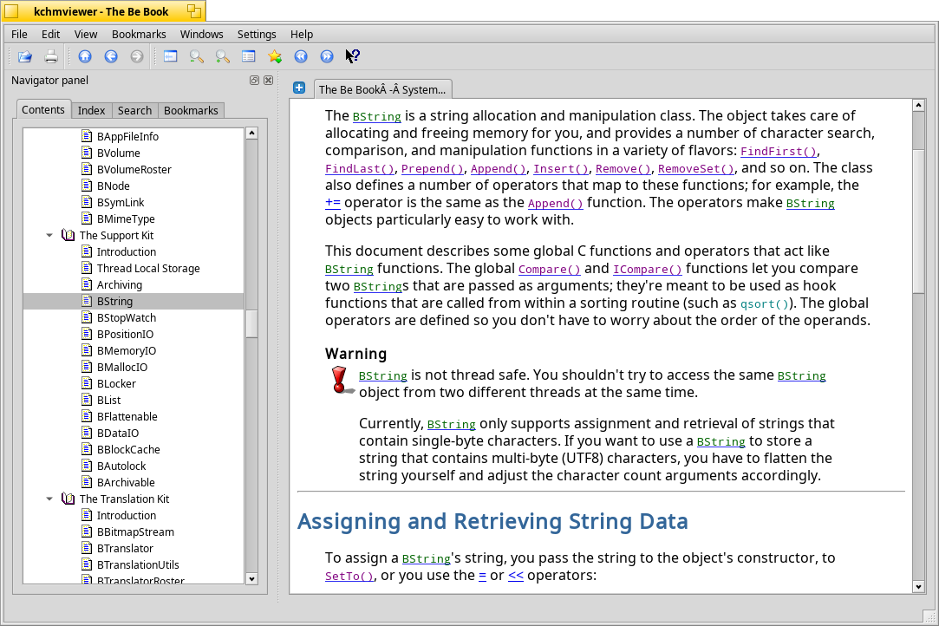Select BBitmapStream in the contents tree

(x=135, y=532)
